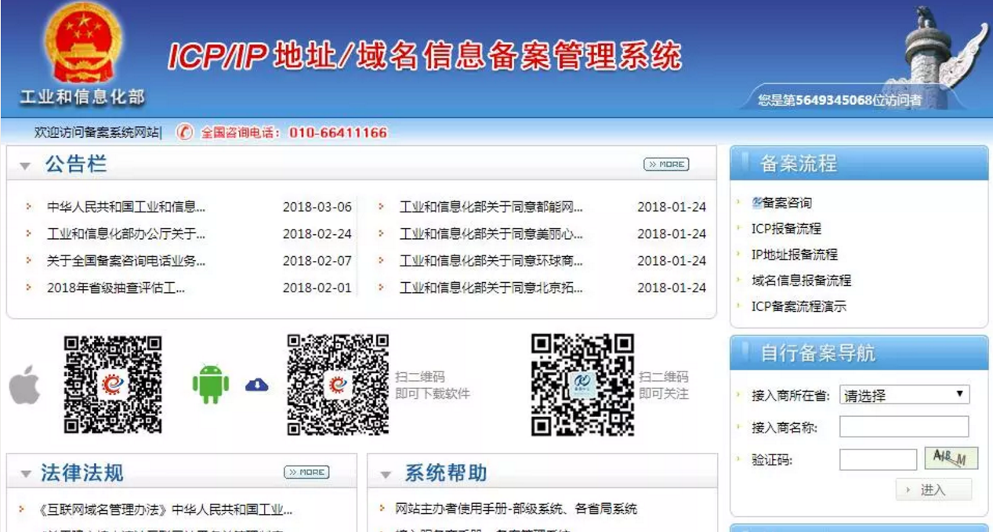Open 关于全国备案咨询电话业务... announcement
The height and width of the screenshot is (532, 993).
click(x=126, y=261)
